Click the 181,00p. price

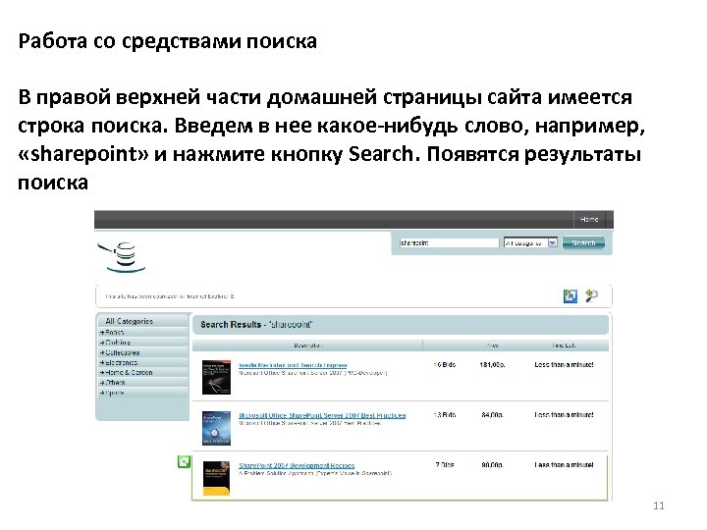click(x=492, y=364)
